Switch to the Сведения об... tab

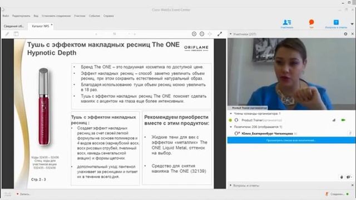tap(13, 26)
